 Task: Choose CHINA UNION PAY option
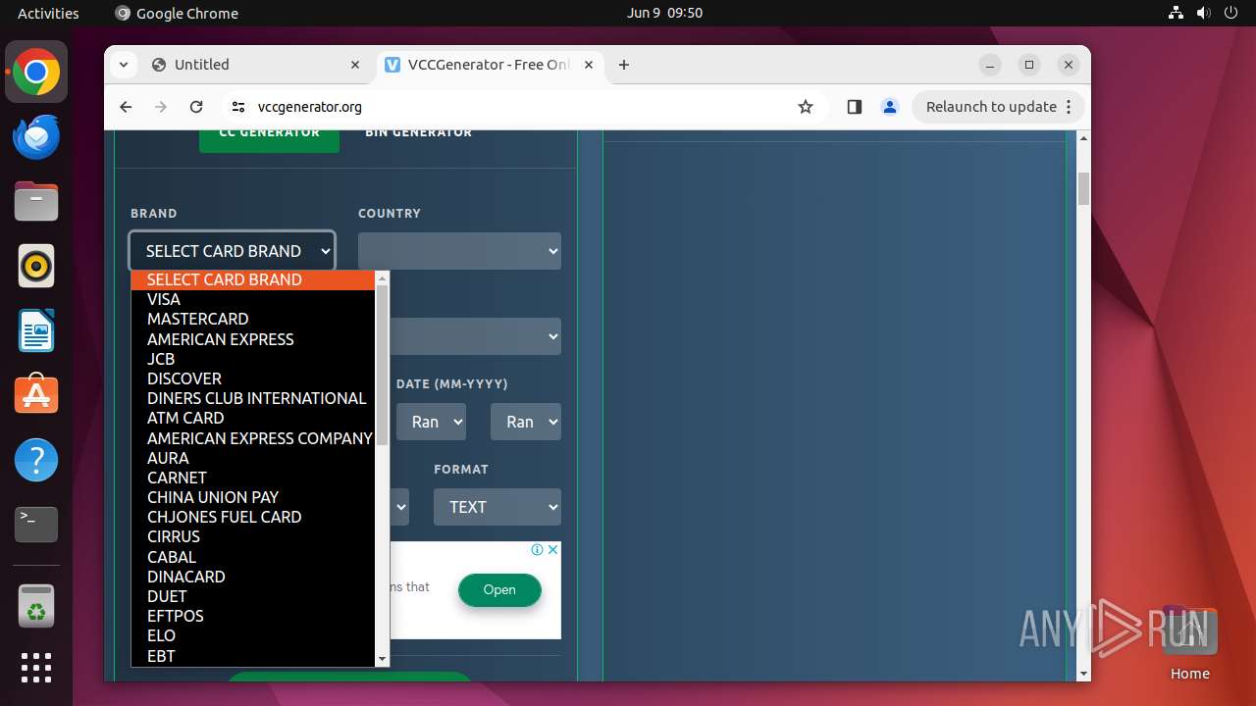pos(253,497)
